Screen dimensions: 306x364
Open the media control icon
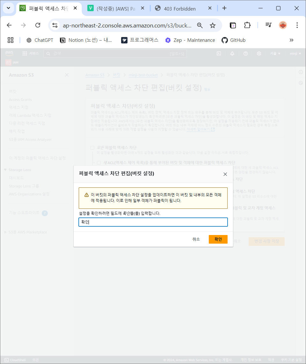[x=268, y=25]
